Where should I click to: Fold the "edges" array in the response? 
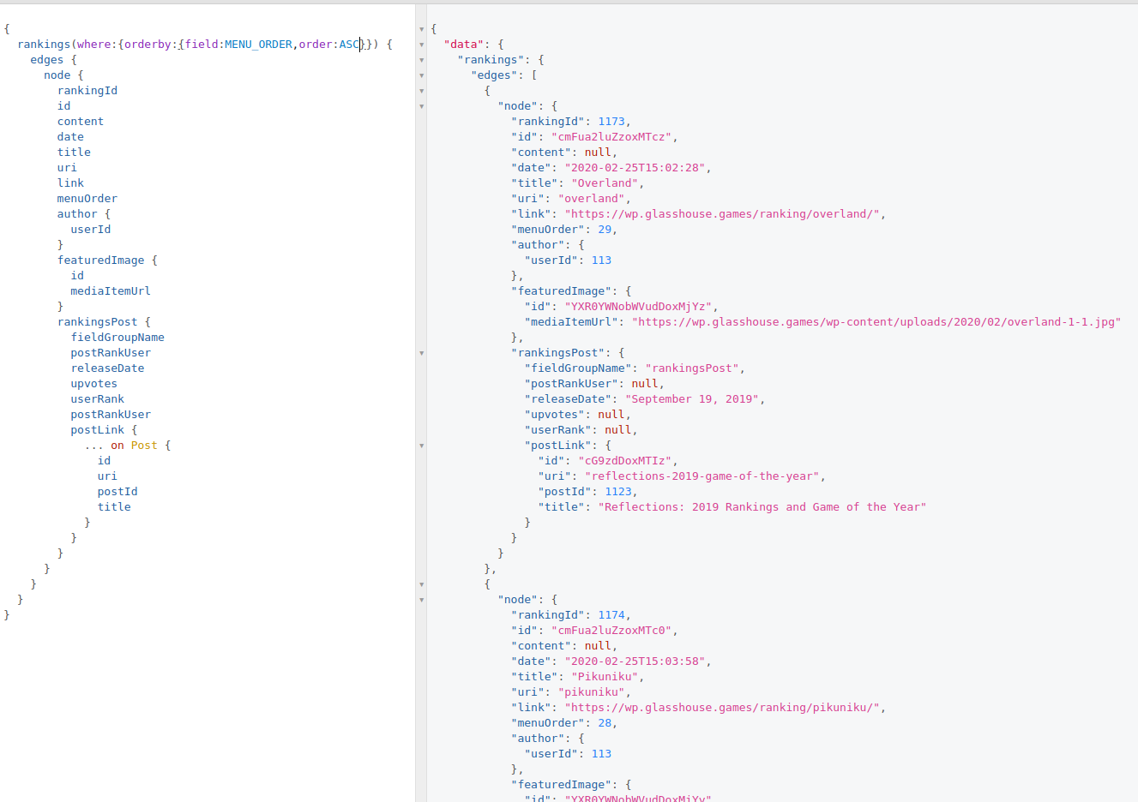click(x=422, y=75)
